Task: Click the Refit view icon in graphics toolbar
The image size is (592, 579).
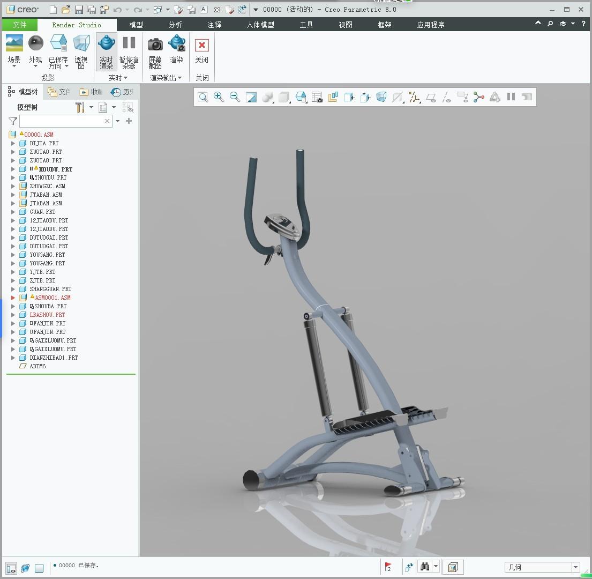Action: 203,97
